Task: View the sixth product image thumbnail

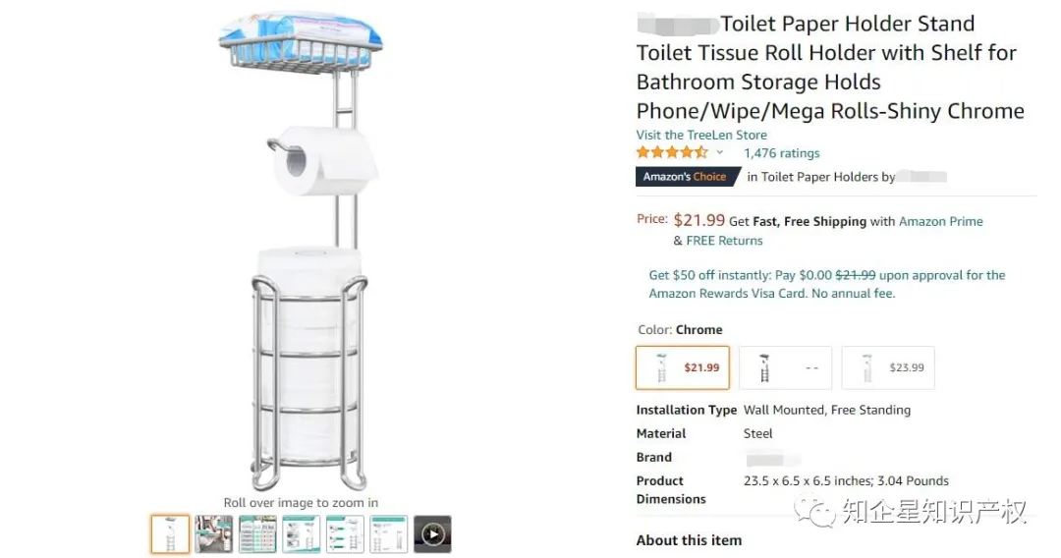Action: [389, 533]
